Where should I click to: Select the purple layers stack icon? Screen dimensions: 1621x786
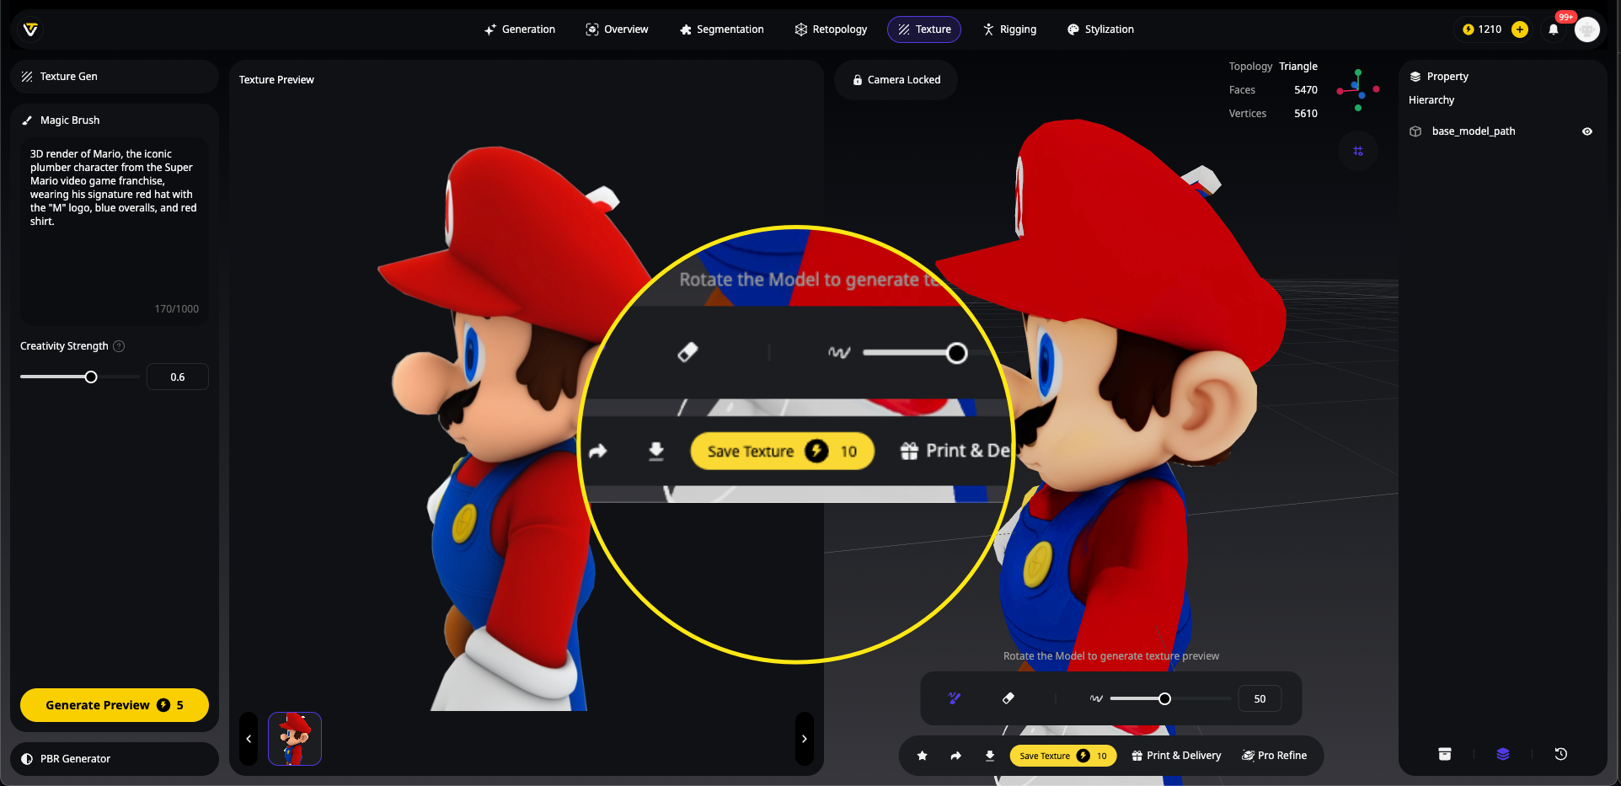(1503, 754)
